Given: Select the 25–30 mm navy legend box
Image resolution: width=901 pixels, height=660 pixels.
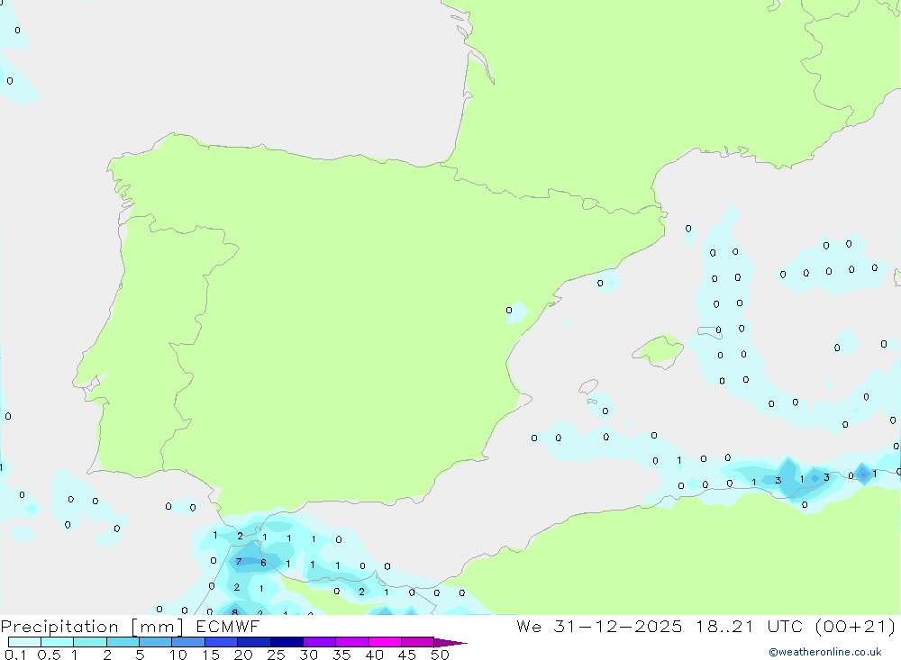Looking at the screenshot, I should [x=287, y=642].
